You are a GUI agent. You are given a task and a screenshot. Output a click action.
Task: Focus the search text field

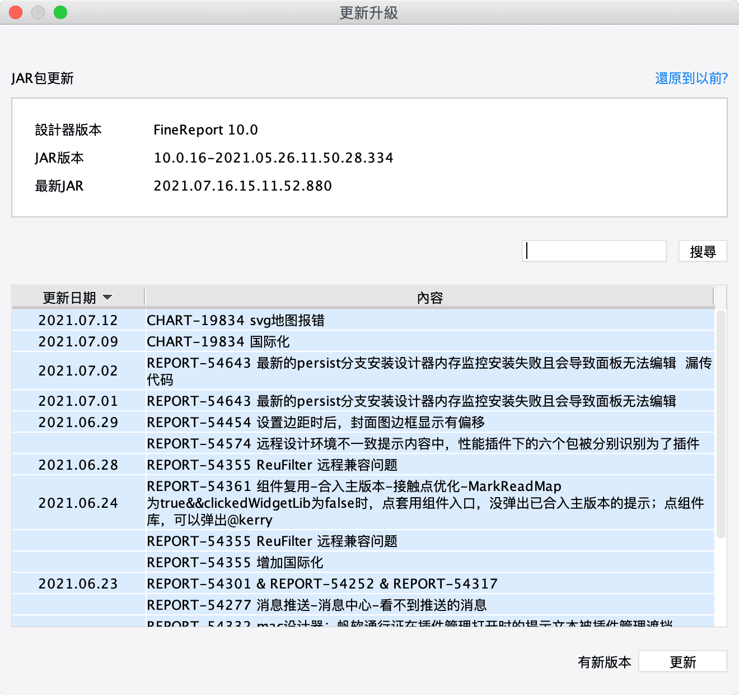tap(594, 251)
